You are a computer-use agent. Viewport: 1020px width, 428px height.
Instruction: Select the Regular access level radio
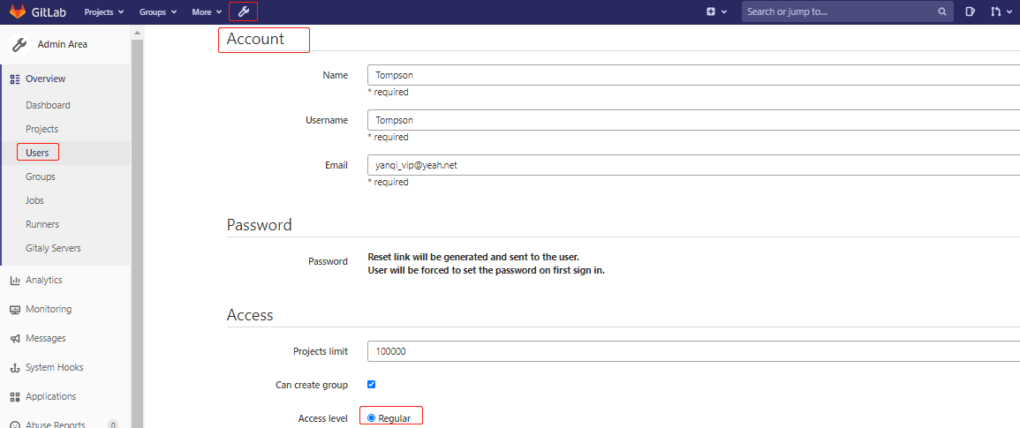click(372, 418)
